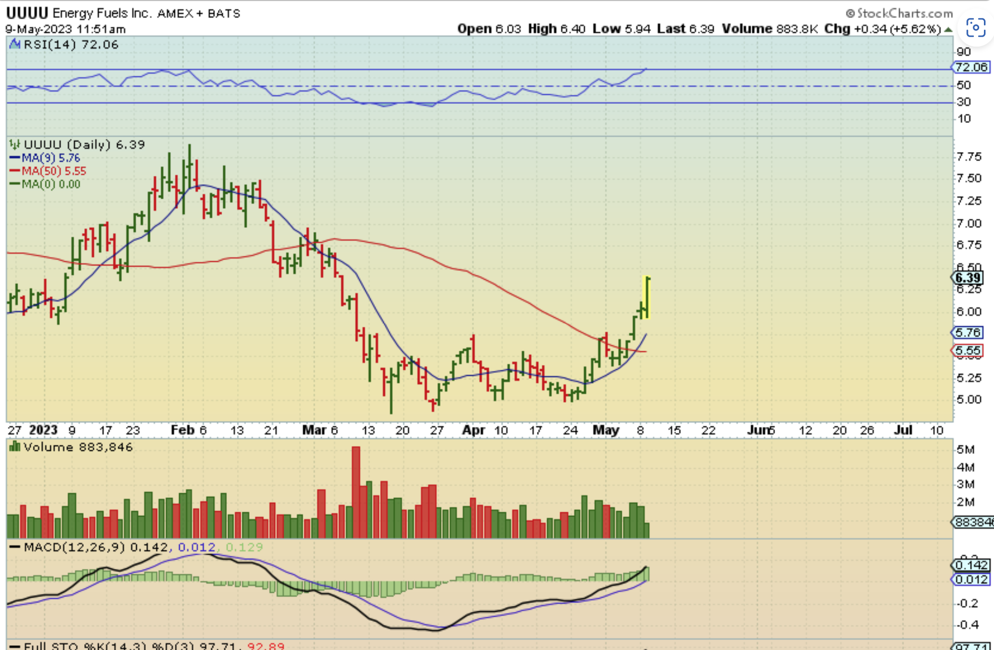Click the RSI(14) 72.06 panel label
Image resolution: width=994 pixels, height=650 pixels.
tap(71, 44)
